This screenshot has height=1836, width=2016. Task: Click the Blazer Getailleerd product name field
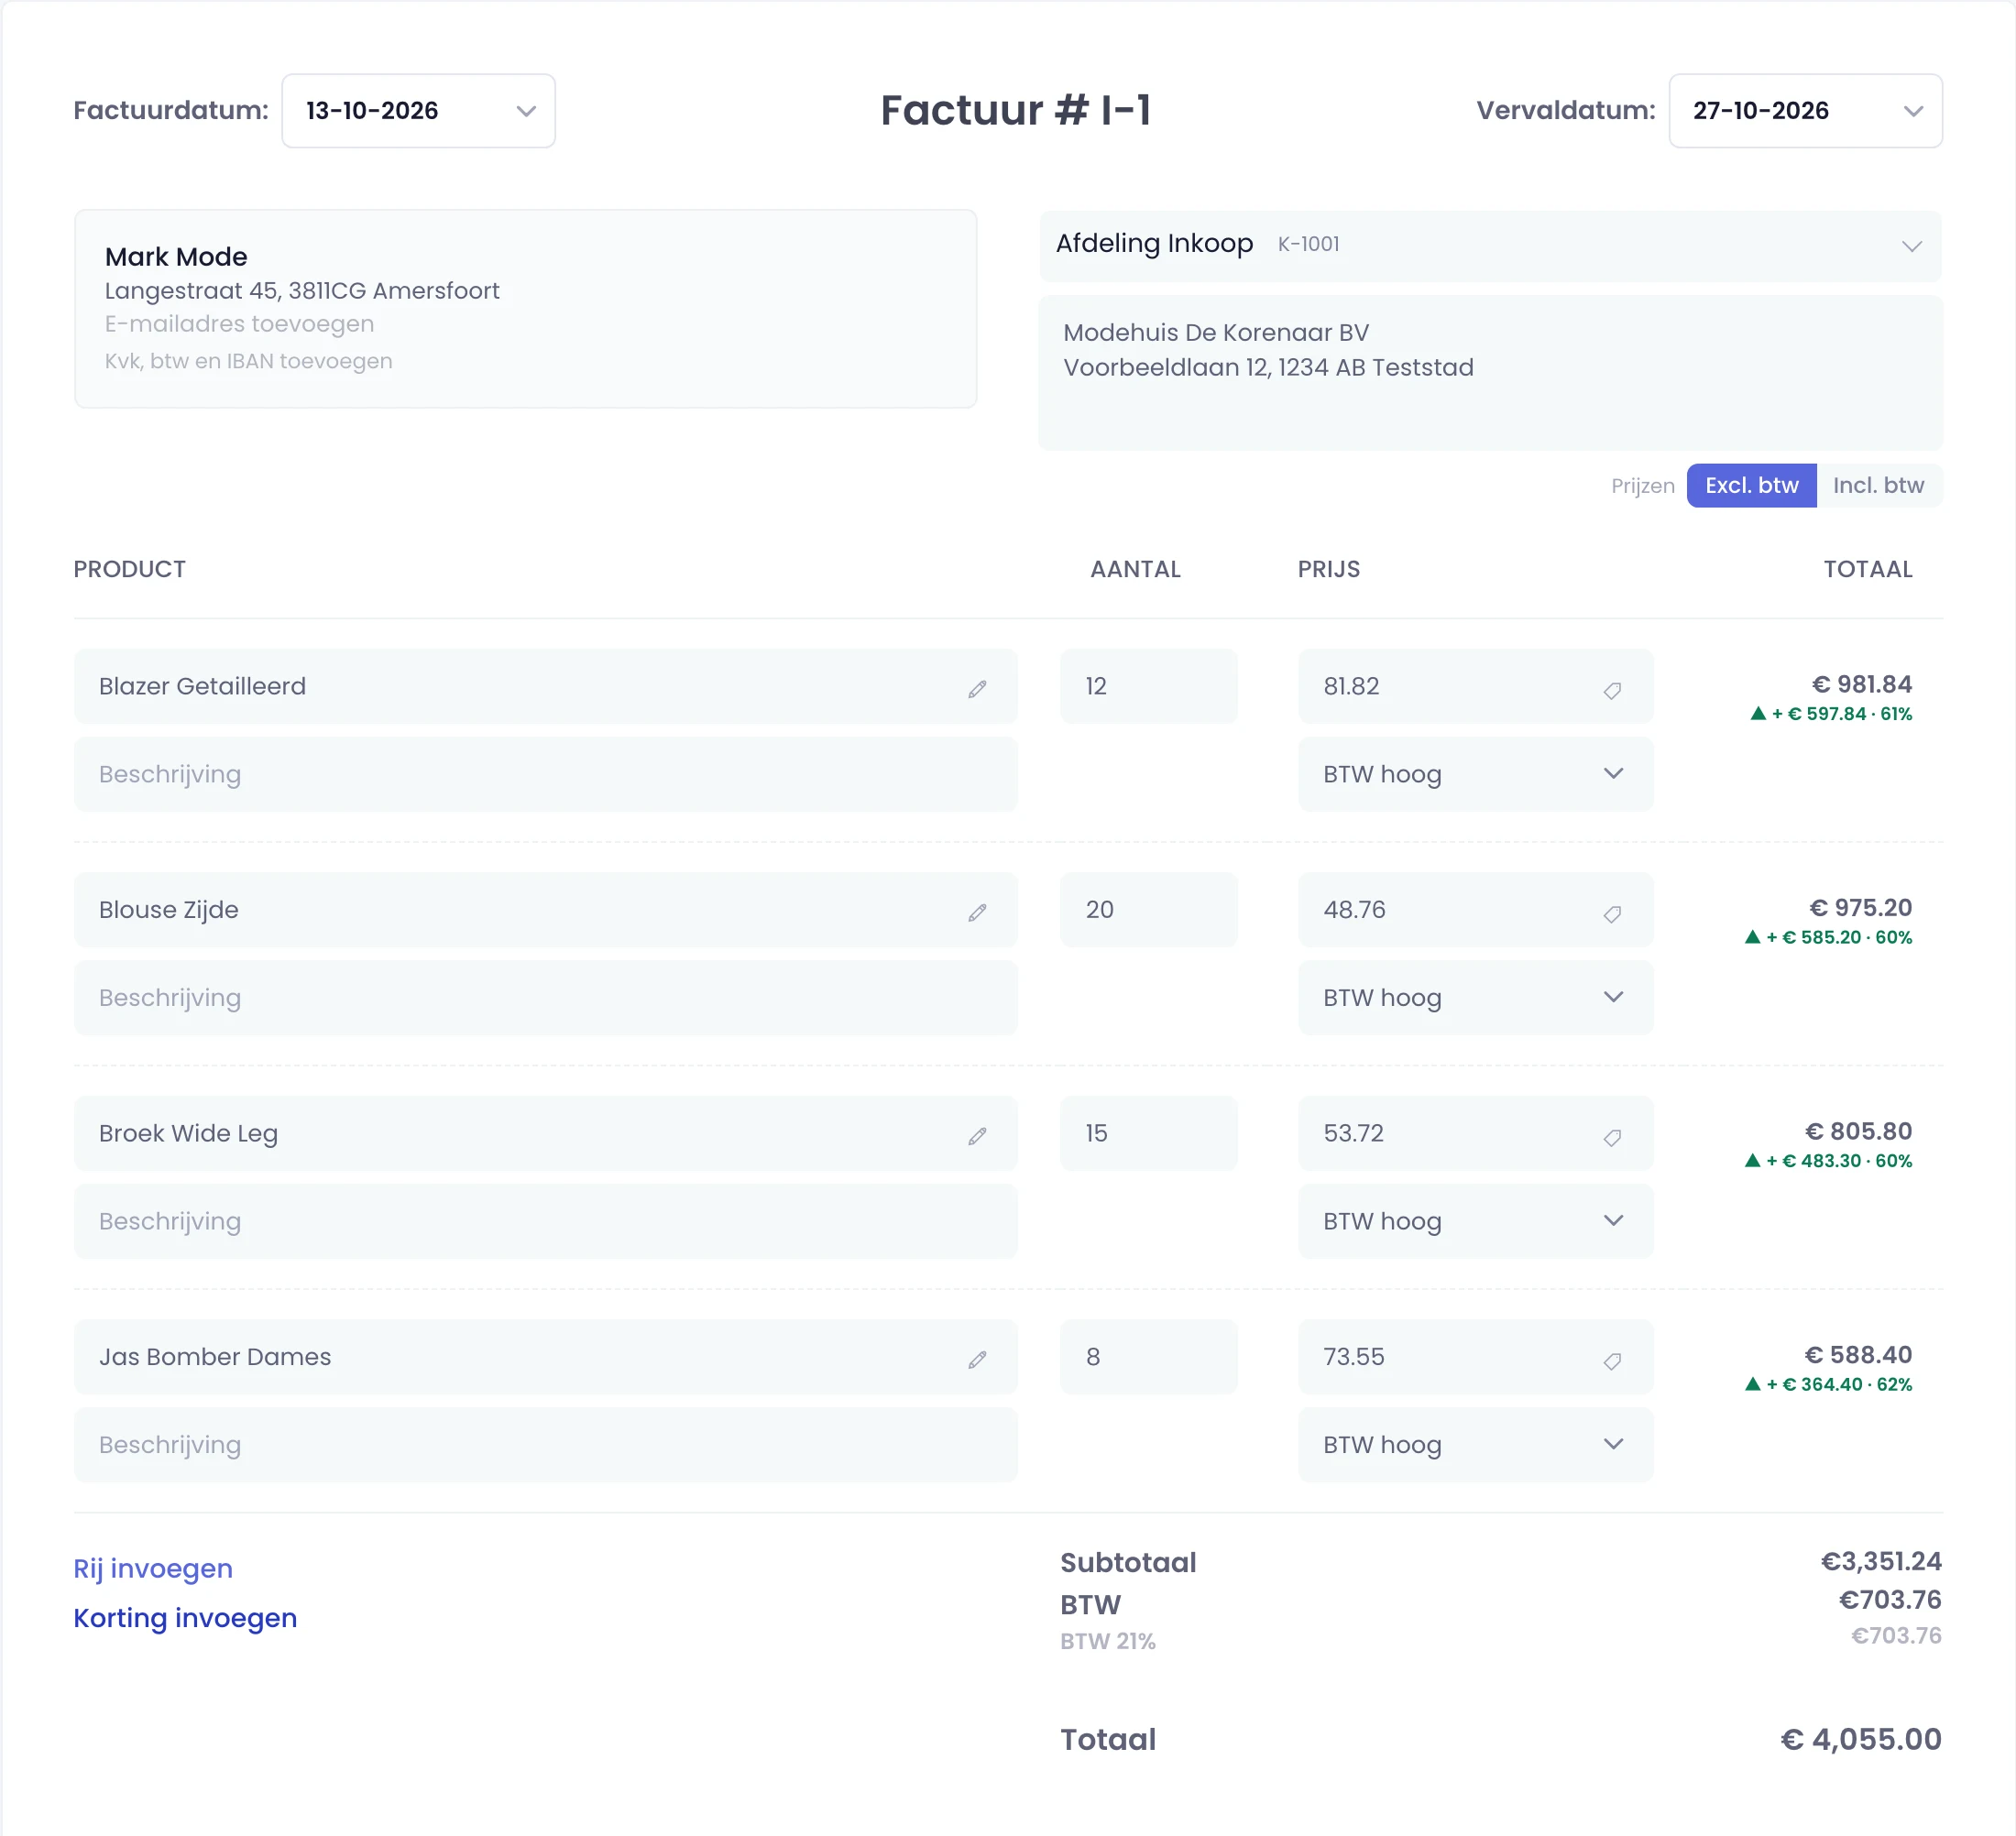tap(545, 686)
